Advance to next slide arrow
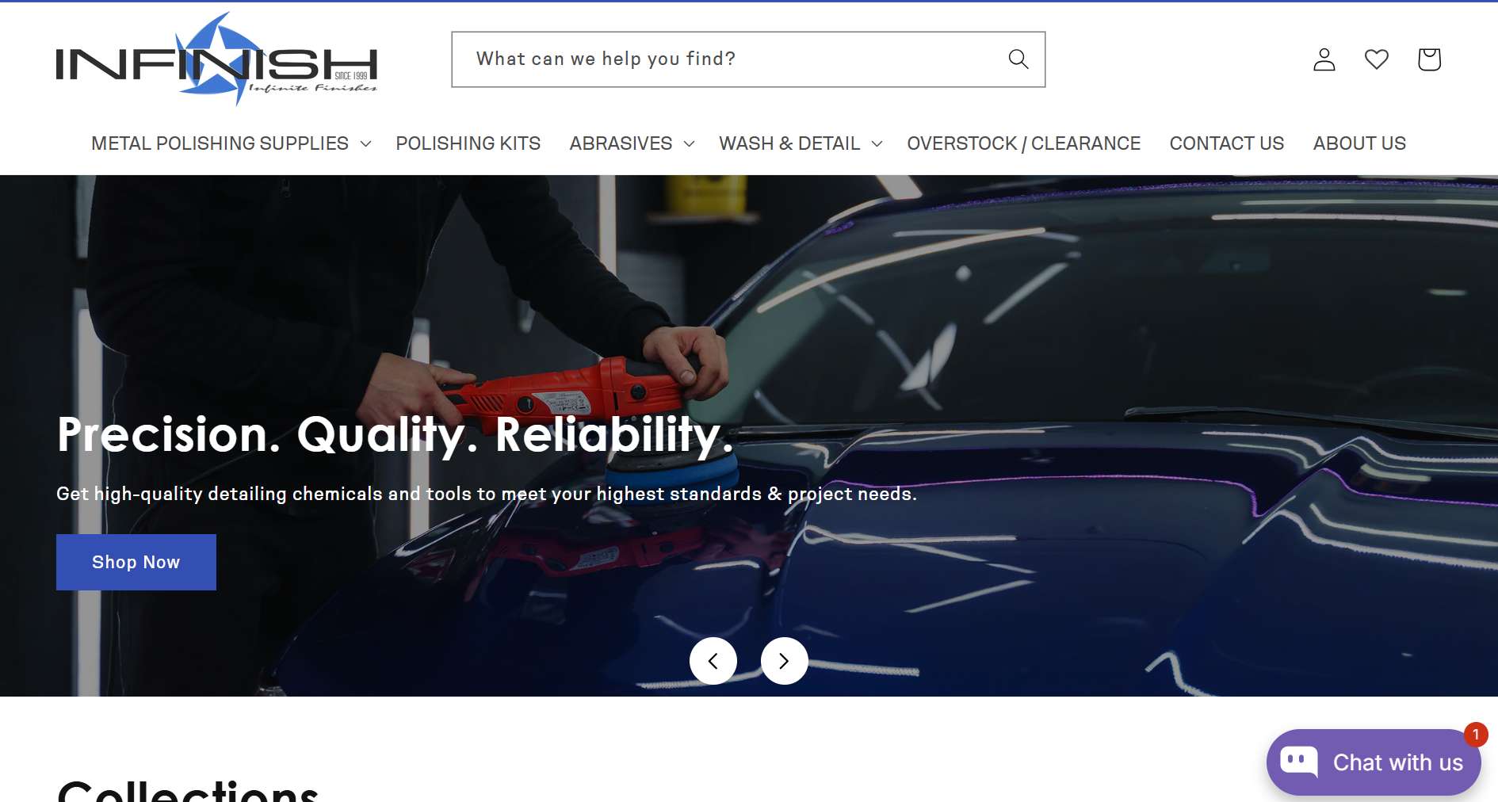Viewport: 1498px width, 802px height. tap(785, 661)
